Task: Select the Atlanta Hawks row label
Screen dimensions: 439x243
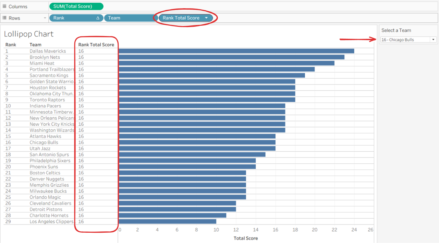Action: [x=45, y=136]
